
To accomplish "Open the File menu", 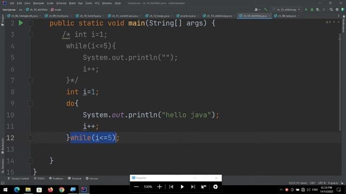I will click(12, 3).
